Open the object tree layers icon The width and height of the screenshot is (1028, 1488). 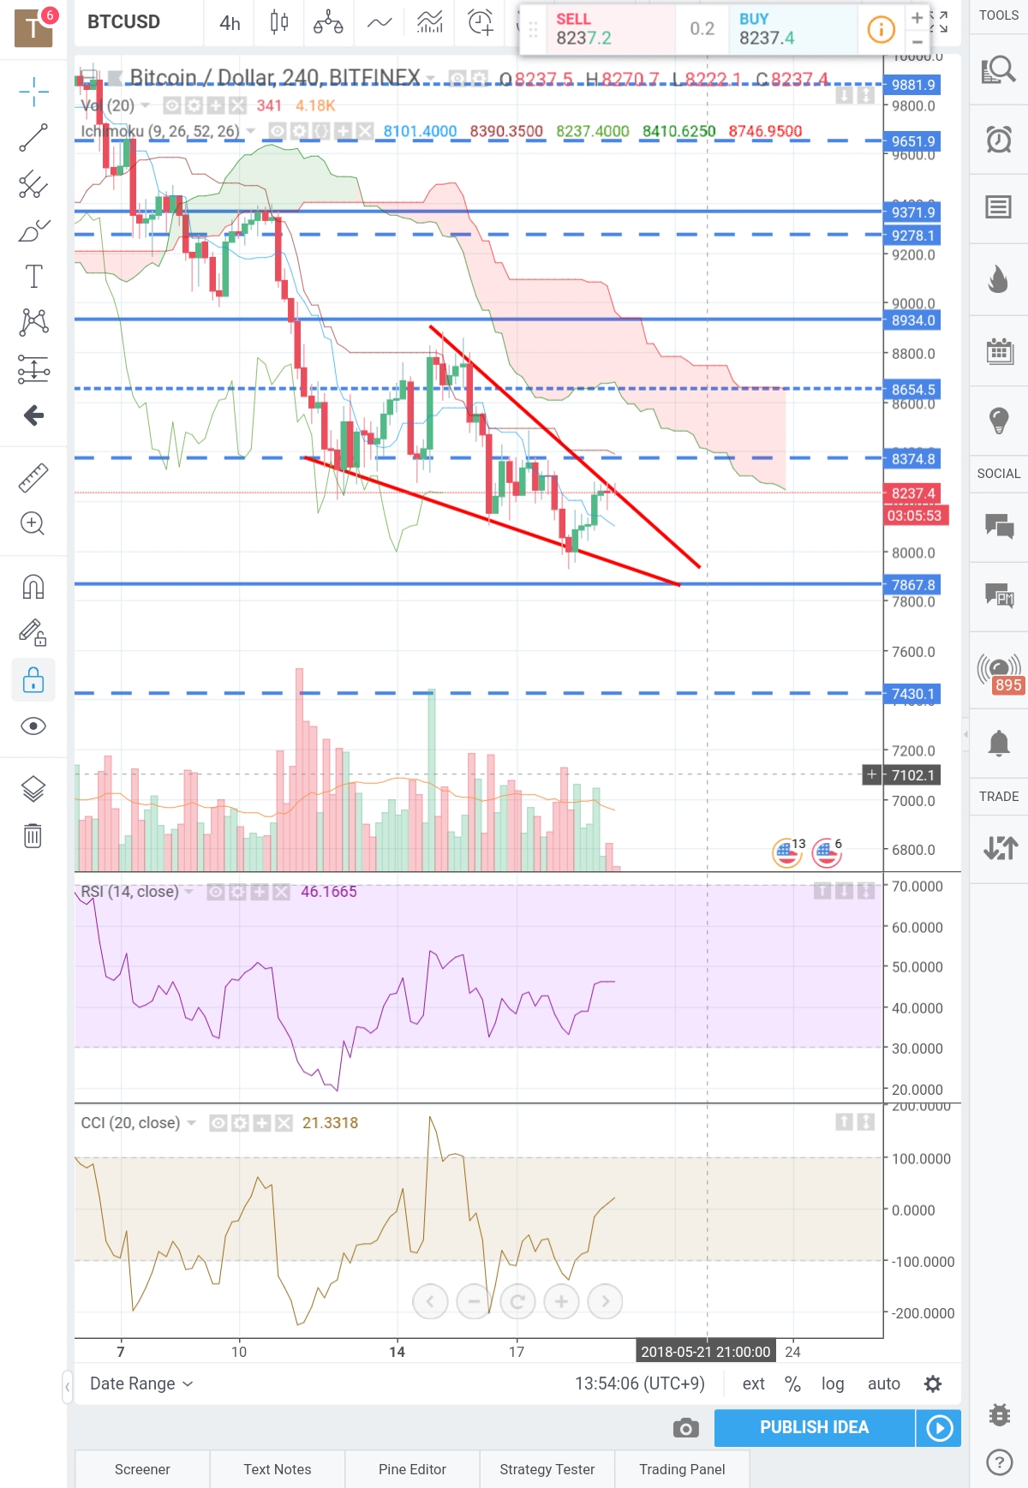pos(33,789)
